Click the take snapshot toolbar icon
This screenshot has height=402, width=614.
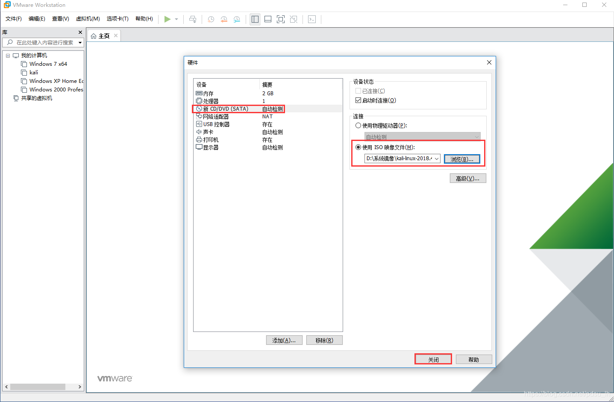click(x=211, y=19)
